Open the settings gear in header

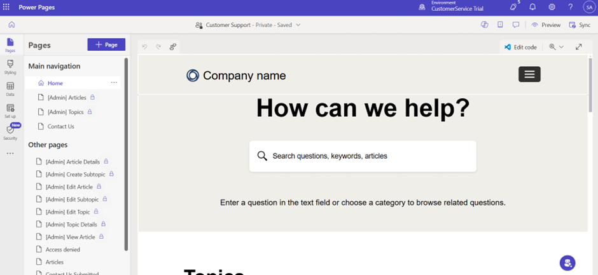point(552,7)
